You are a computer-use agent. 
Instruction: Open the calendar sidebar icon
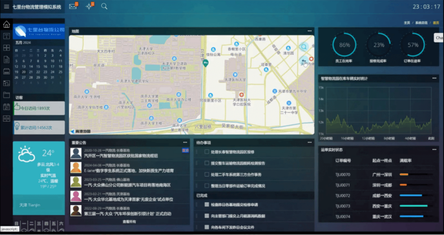[6, 107]
